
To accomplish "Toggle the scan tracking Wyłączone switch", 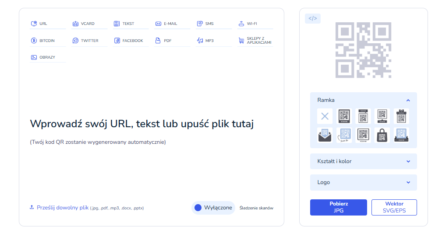I will 213,208.
